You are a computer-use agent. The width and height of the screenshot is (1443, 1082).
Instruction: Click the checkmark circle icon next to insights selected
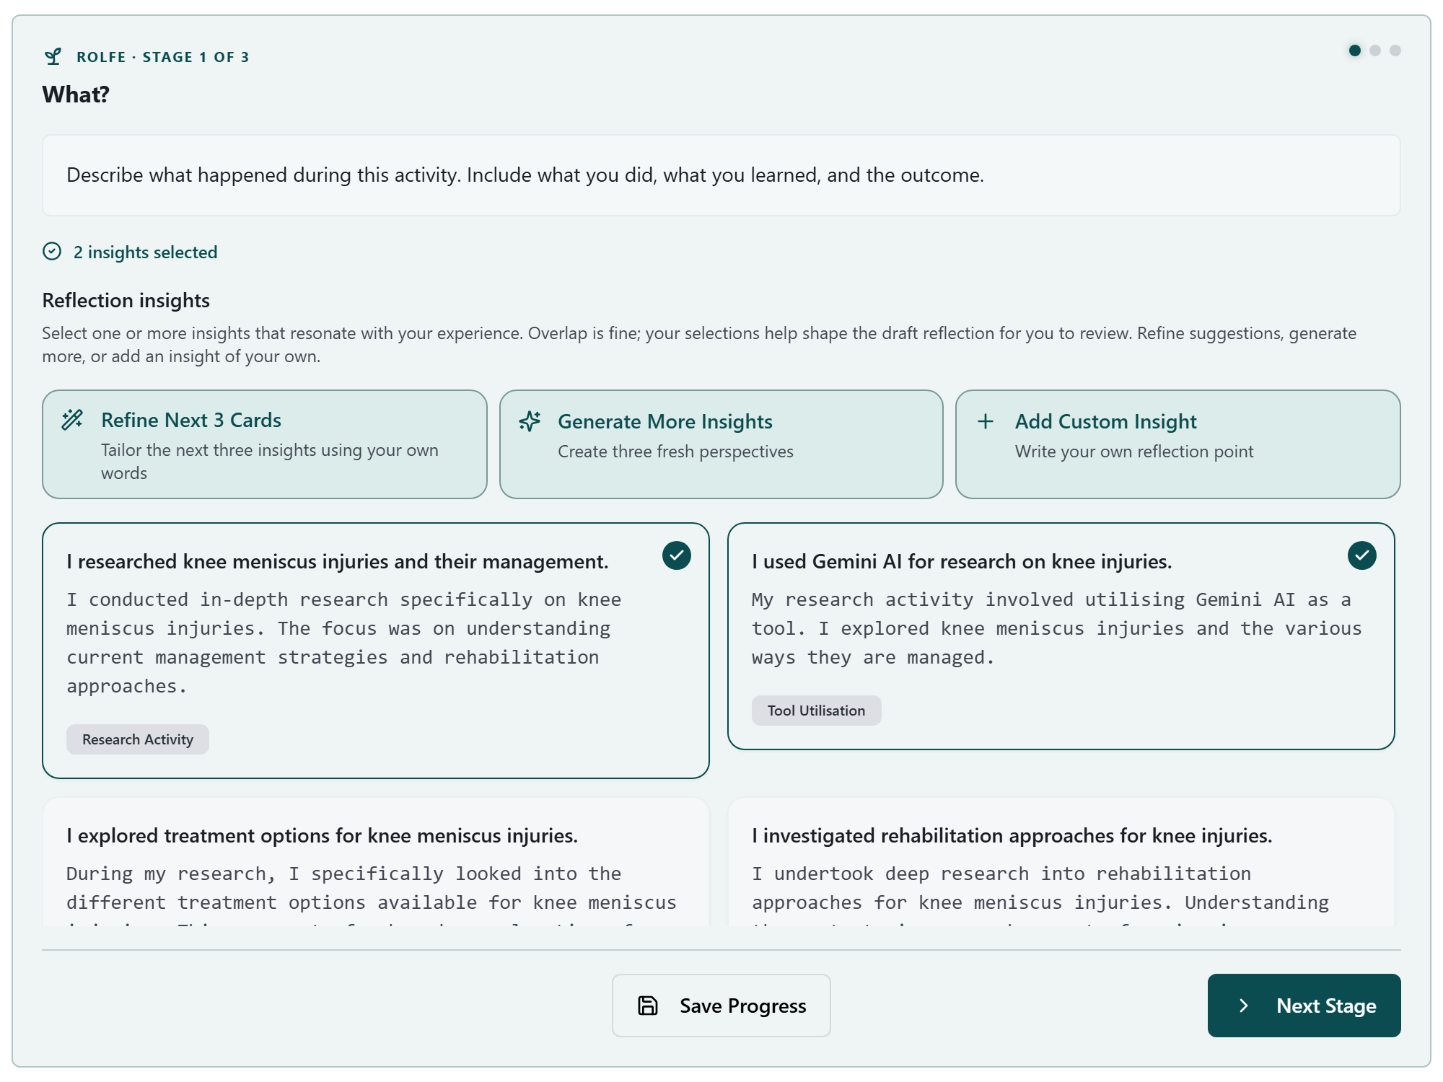(52, 251)
